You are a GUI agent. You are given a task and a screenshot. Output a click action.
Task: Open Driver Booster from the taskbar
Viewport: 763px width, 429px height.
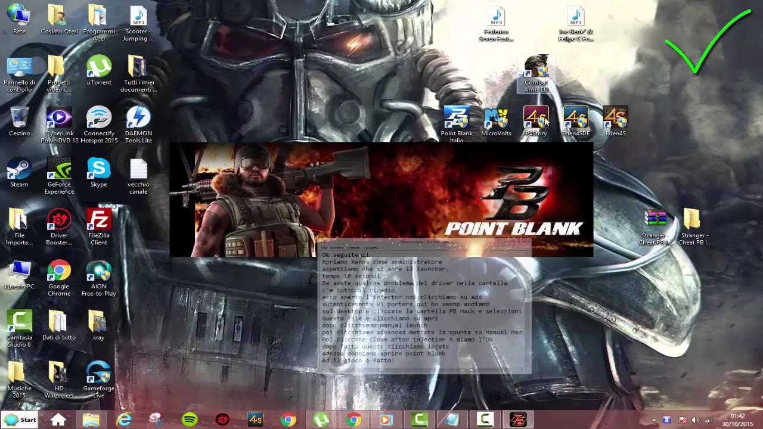(222, 419)
